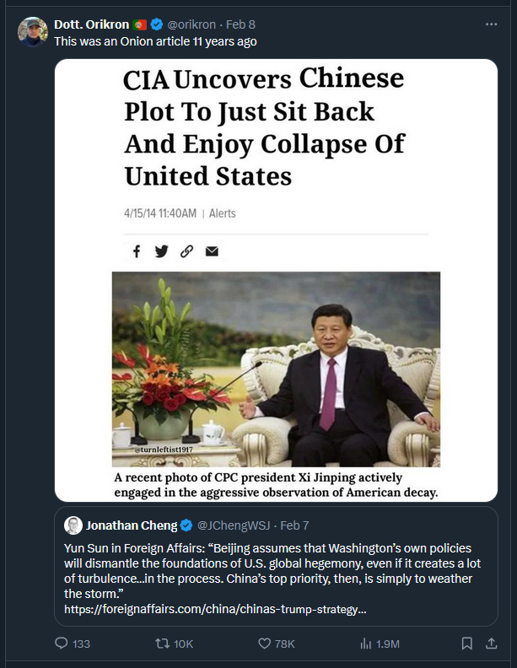
Task: Open the three-dot more options menu
Action: pyautogui.click(x=491, y=24)
